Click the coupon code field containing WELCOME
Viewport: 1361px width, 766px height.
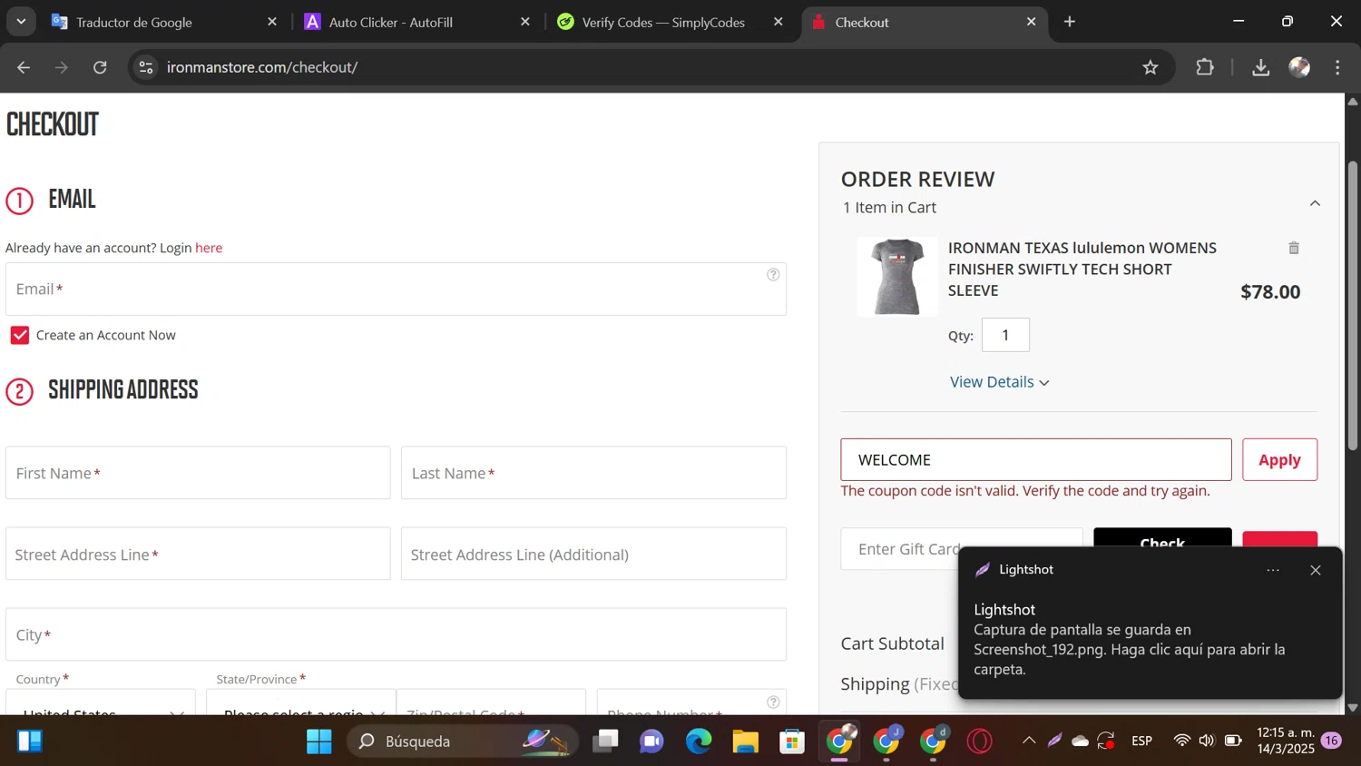pos(1036,460)
